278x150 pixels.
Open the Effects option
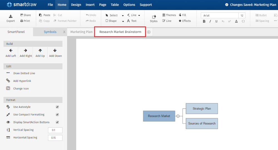click(x=185, y=21)
